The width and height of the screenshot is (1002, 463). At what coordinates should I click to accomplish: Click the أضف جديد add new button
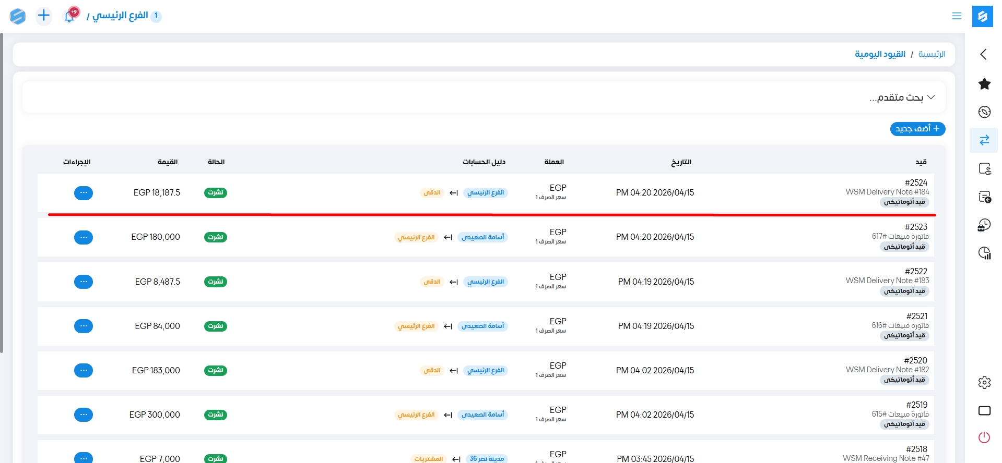(917, 129)
